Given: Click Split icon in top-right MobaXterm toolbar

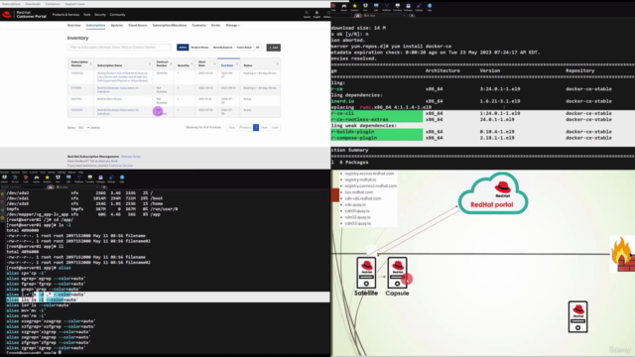Looking at the screenshot, I should point(376,7).
